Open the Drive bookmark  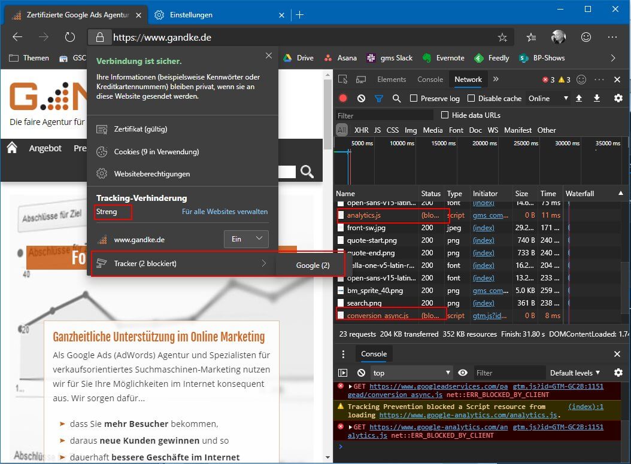pyautogui.click(x=298, y=58)
